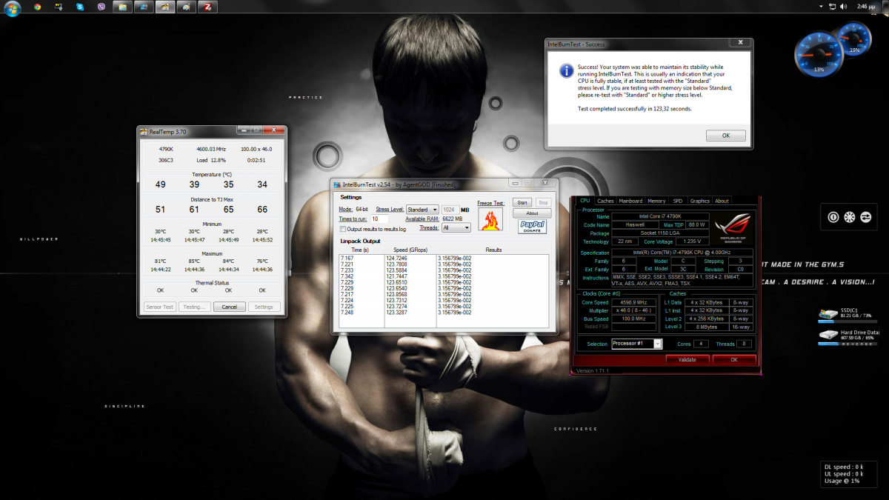Open Skype from the taskbar
Image resolution: width=889 pixels, height=500 pixels.
[x=79, y=7]
